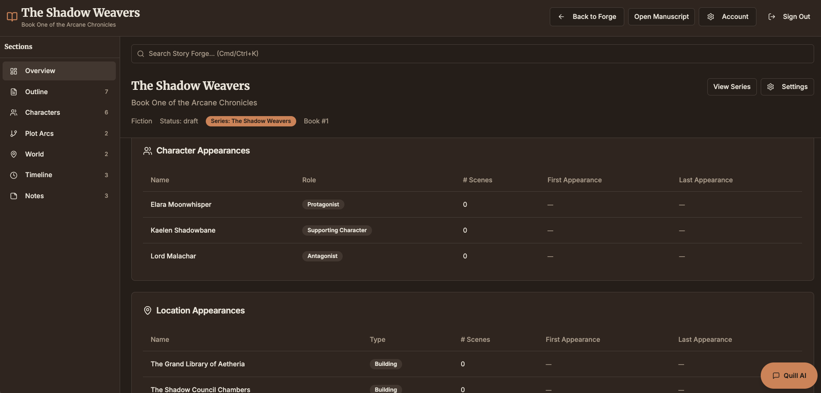Screen dimensions: 821x393
Task: Click the Fiction genre label
Action: tap(142, 121)
